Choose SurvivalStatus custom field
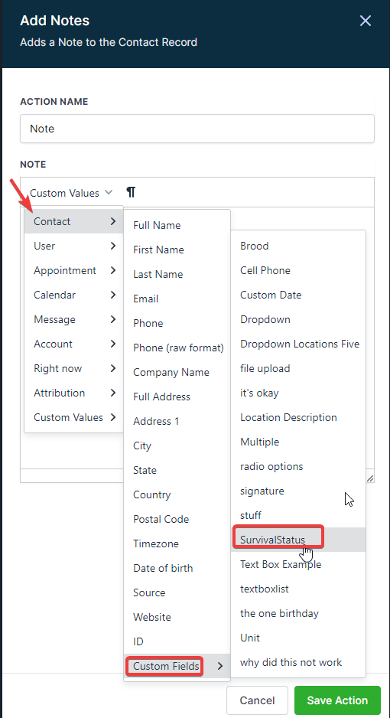Image resolution: width=390 pixels, height=718 pixels. pos(298,540)
